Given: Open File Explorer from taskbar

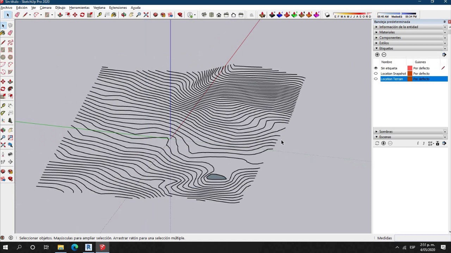Looking at the screenshot, I should pyautogui.click(x=61, y=247).
